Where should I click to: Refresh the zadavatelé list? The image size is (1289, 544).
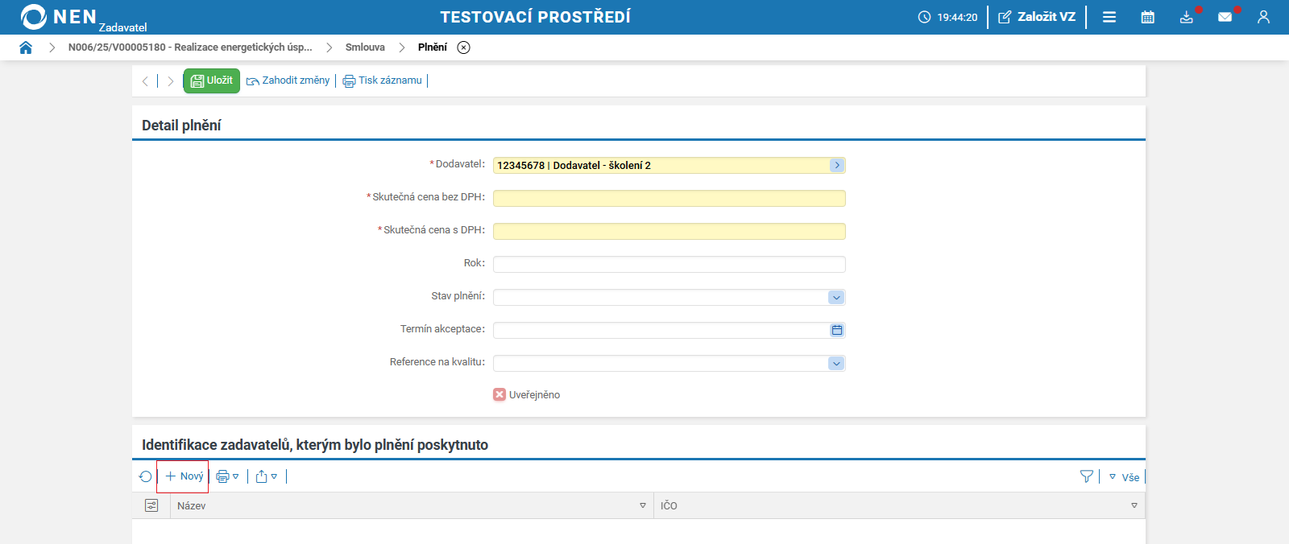[x=145, y=476]
